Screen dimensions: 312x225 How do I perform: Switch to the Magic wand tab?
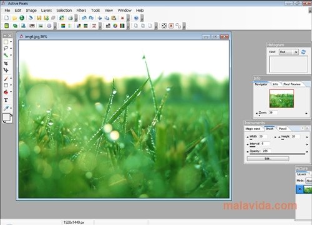[x=253, y=129]
